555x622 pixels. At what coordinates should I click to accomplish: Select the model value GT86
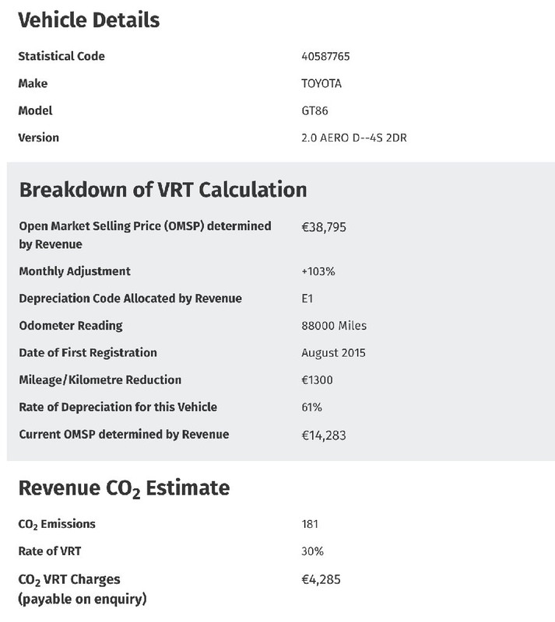[314, 110]
